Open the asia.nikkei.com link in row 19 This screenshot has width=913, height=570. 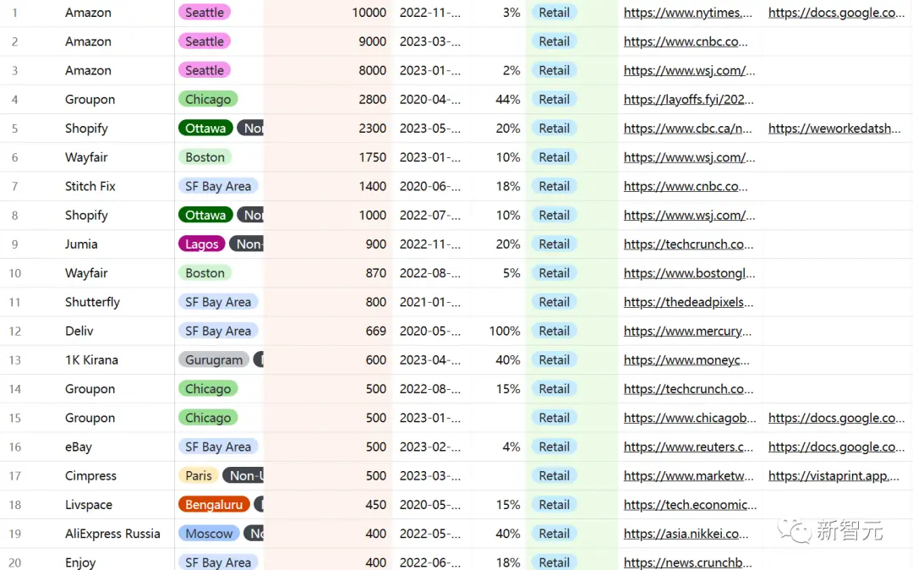pyautogui.click(x=686, y=534)
